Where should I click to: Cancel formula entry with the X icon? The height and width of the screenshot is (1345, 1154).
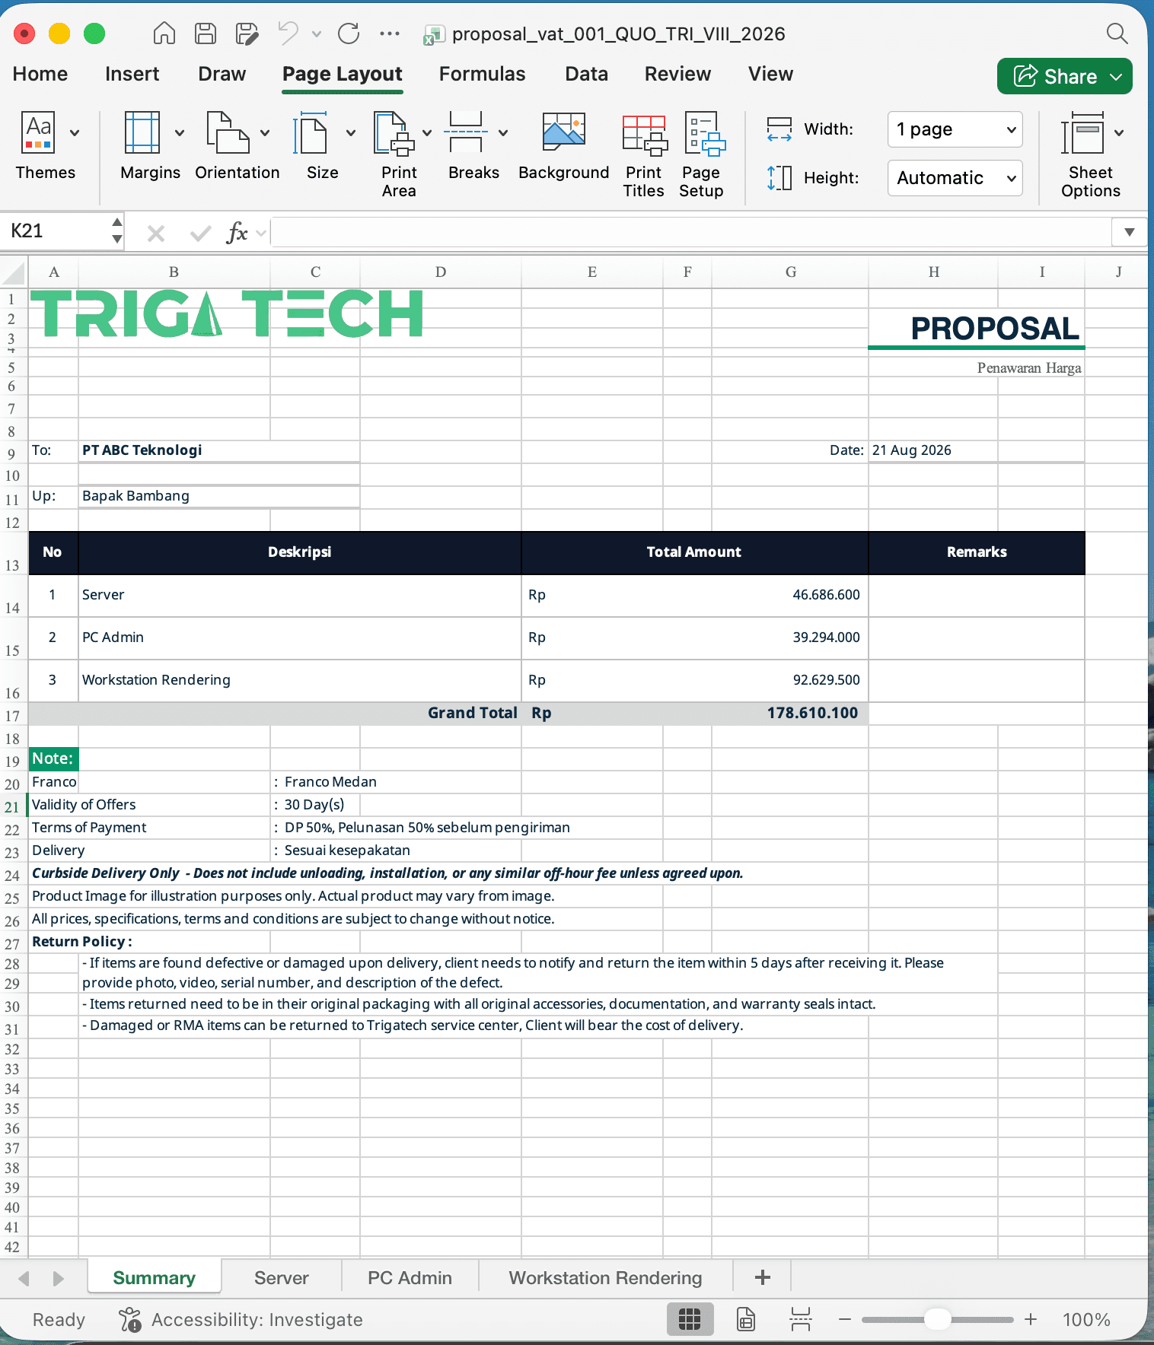click(156, 233)
